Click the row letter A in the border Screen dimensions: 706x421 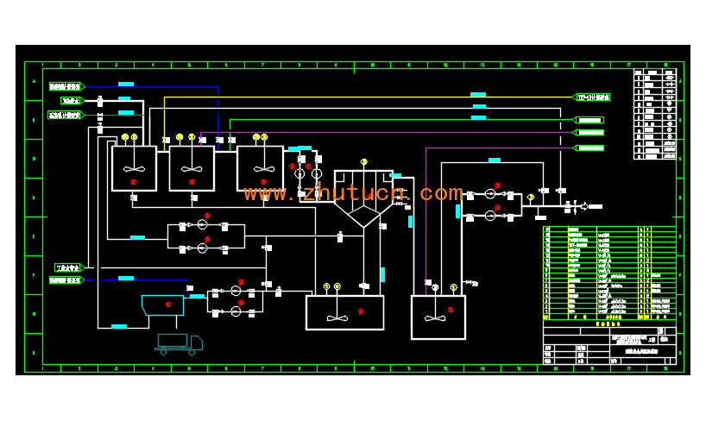tap(34, 81)
